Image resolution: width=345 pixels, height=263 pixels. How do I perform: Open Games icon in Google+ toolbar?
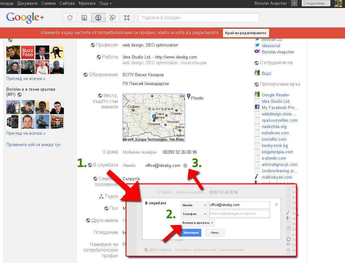[127, 18]
